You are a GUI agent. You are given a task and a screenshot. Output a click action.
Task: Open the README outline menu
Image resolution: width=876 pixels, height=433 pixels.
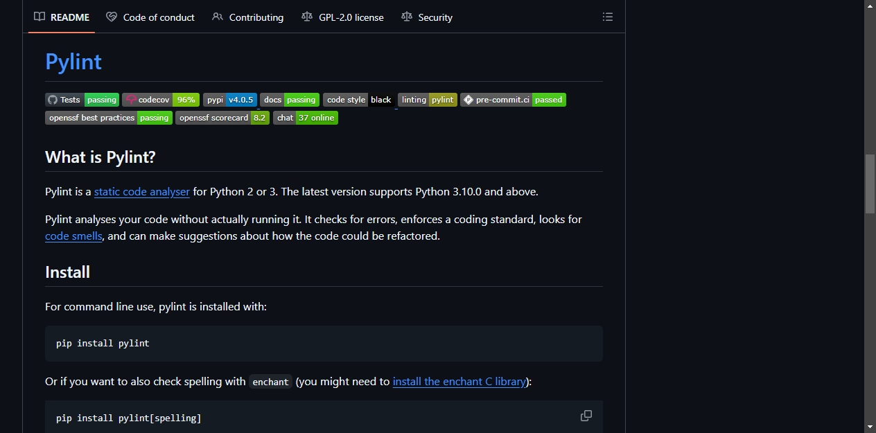pyautogui.click(x=608, y=17)
